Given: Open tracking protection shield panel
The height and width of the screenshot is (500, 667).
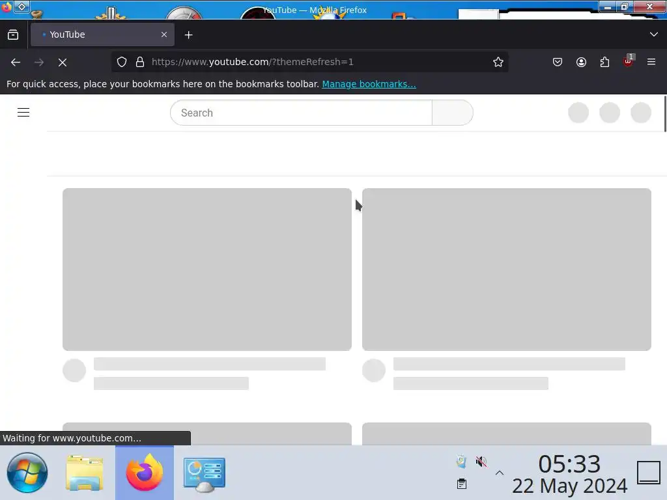Looking at the screenshot, I should pyautogui.click(x=122, y=62).
